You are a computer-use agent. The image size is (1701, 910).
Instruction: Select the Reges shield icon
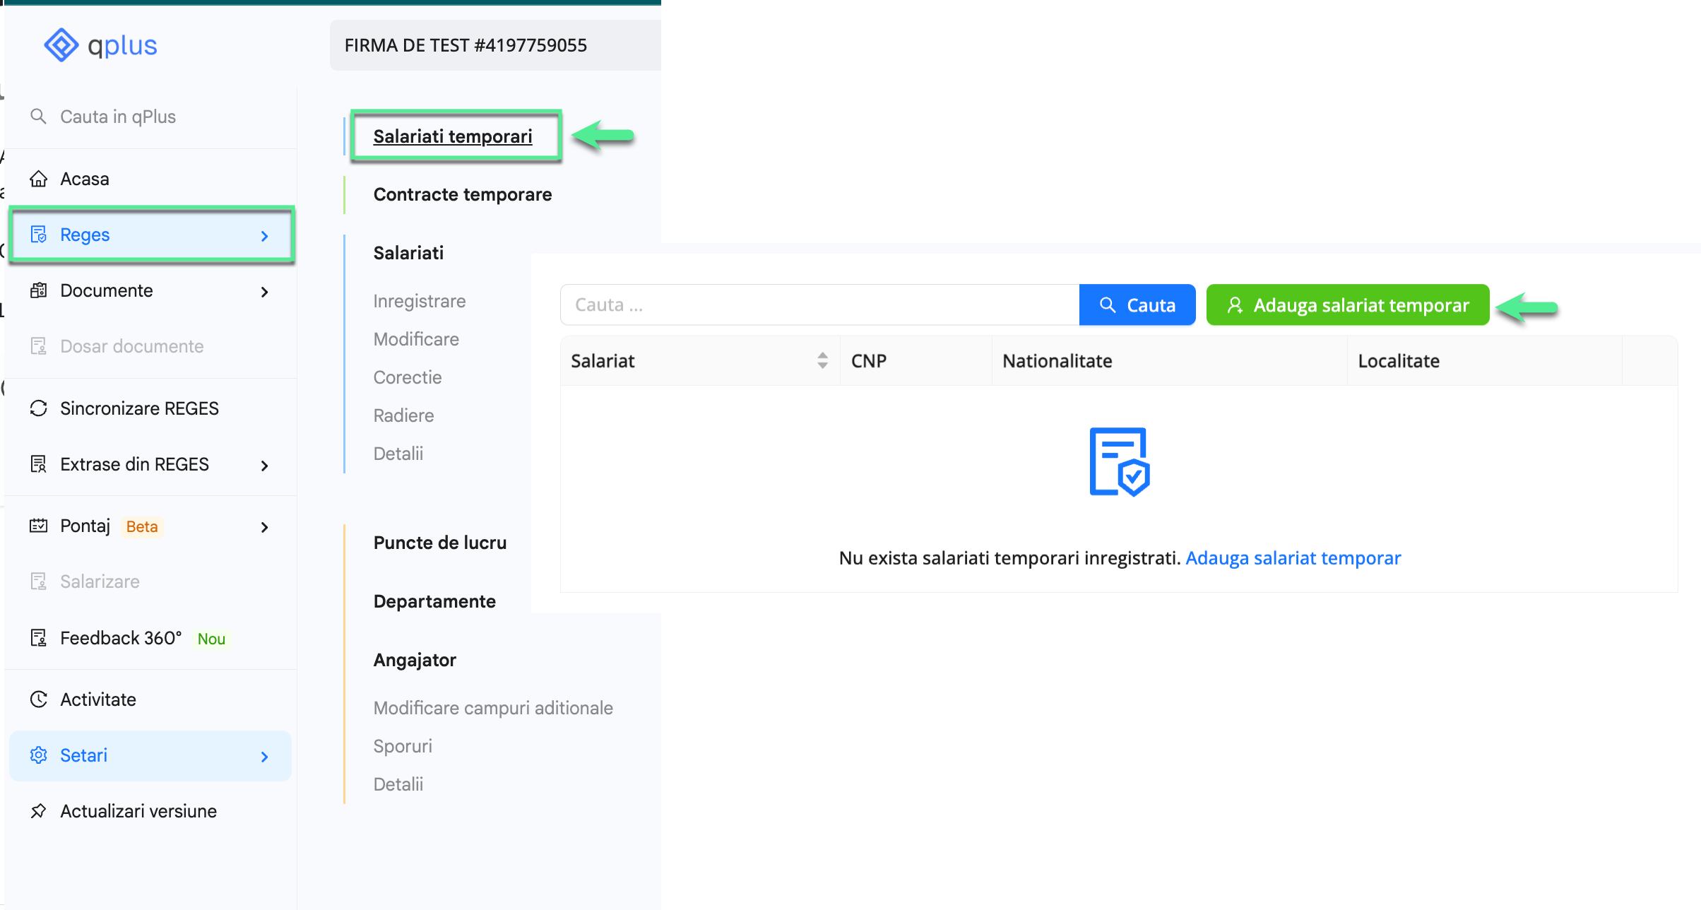click(39, 234)
